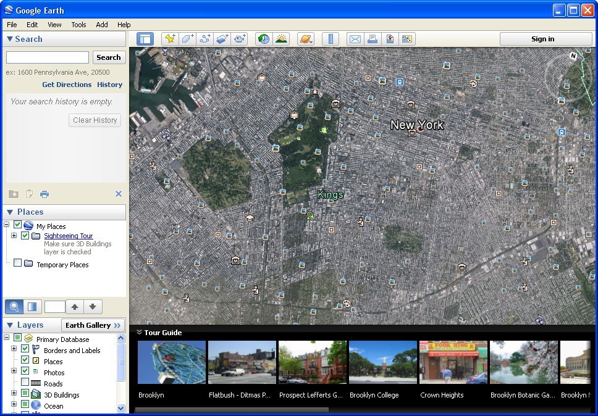The height and width of the screenshot is (416, 598).
Task: Email the current view using the envelope icon
Action: point(355,38)
